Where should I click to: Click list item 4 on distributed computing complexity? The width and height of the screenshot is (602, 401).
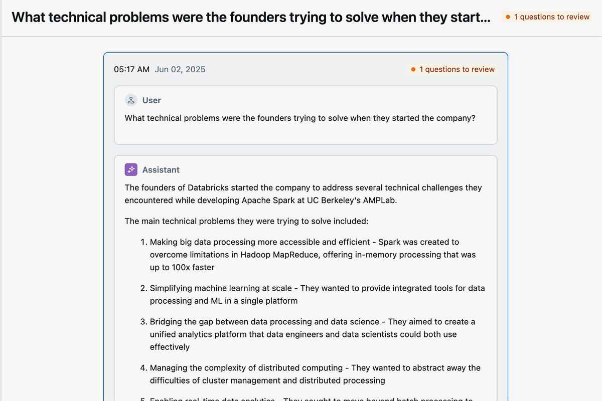311,373
